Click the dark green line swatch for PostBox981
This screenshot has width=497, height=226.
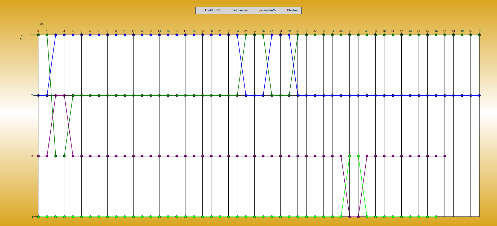pos(201,10)
